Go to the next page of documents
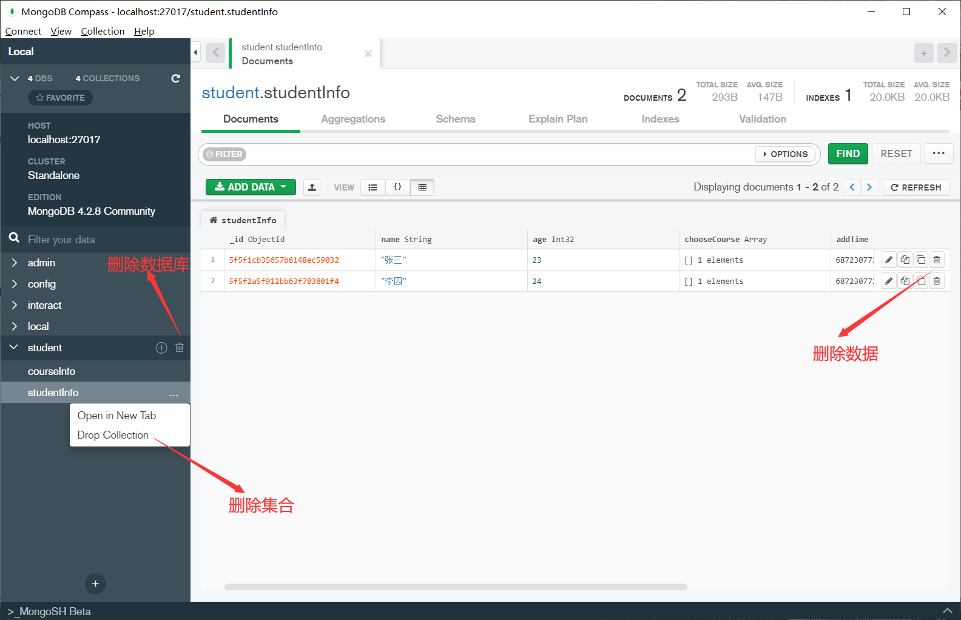This screenshot has width=961, height=620. pos(869,187)
